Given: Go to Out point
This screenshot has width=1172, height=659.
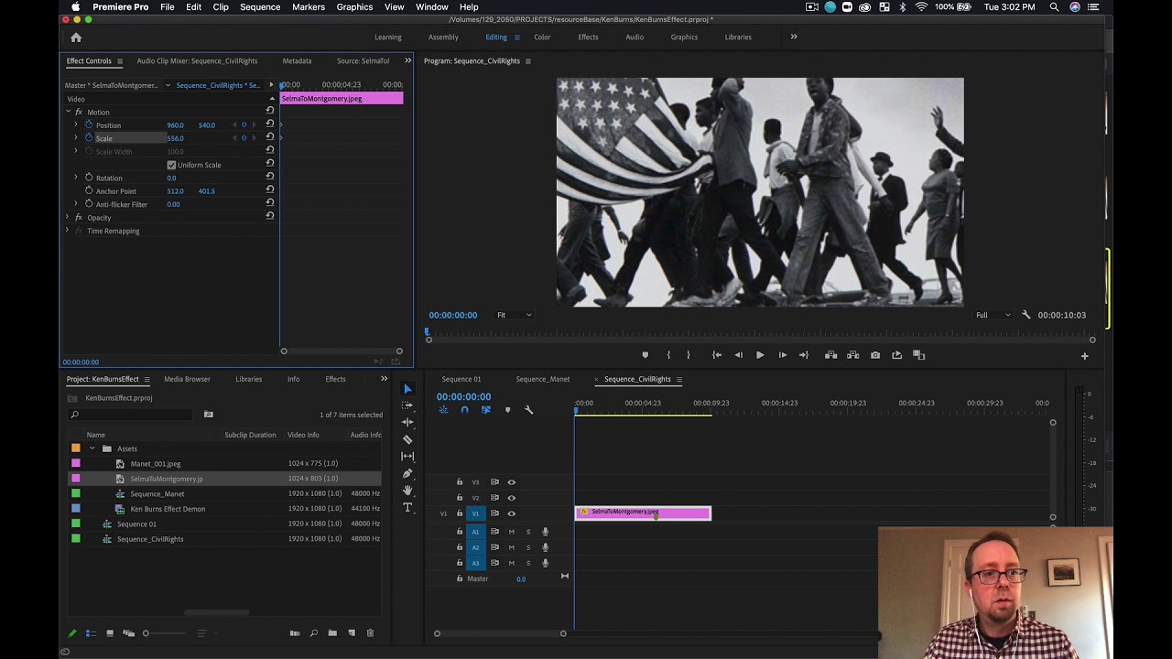Looking at the screenshot, I should tap(804, 355).
